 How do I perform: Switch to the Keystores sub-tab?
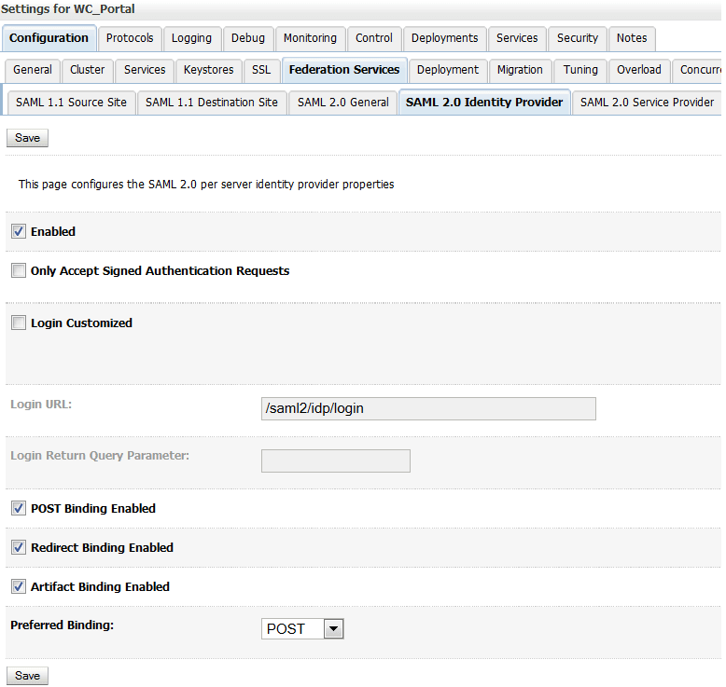point(209,70)
